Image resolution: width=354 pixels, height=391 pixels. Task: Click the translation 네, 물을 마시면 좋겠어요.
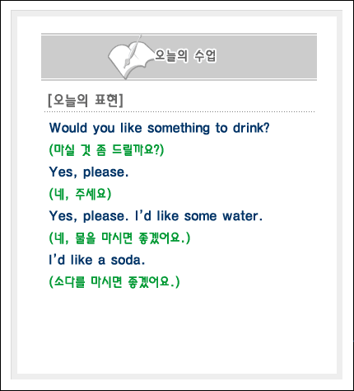(119, 238)
